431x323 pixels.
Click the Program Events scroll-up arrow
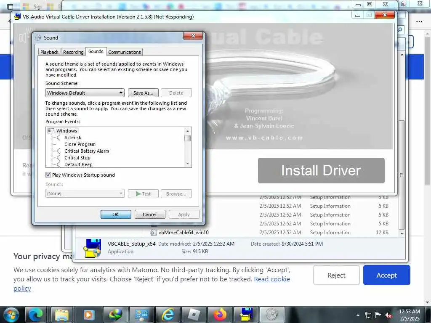tap(188, 131)
